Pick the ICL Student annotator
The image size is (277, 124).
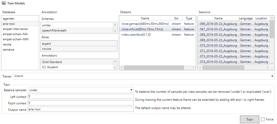(50, 67)
